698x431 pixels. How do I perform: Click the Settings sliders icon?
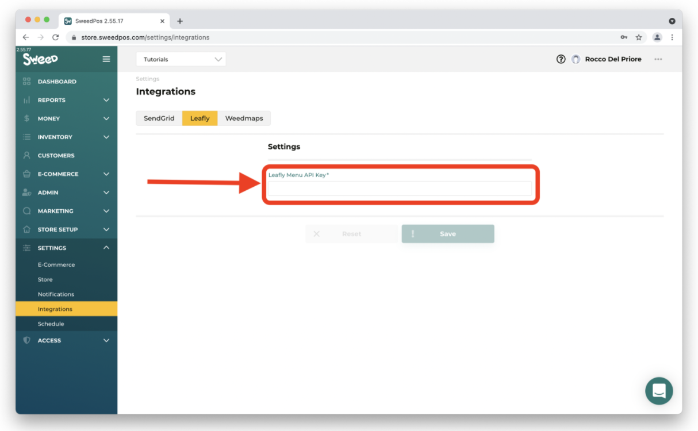point(26,248)
